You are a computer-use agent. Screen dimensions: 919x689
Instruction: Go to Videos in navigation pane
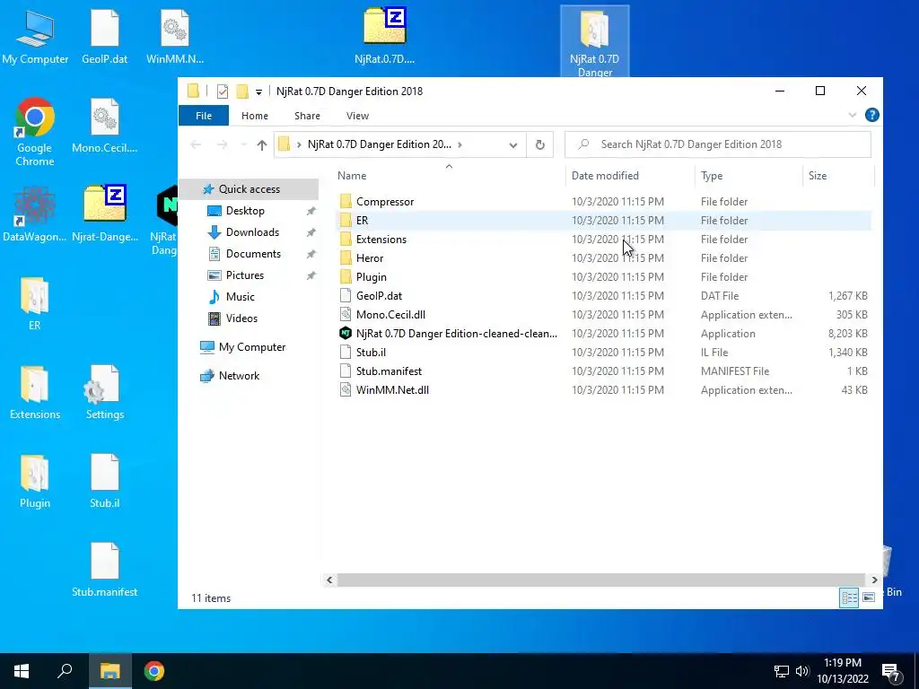click(x=241, y=318)
